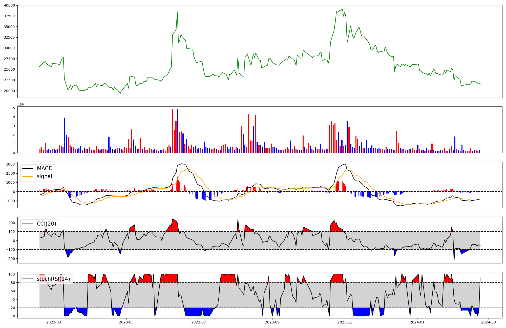This screenshot has width=506, height=328.
Task: Click the 2023-07 x-axis date label
Action: tap(199, 322)
